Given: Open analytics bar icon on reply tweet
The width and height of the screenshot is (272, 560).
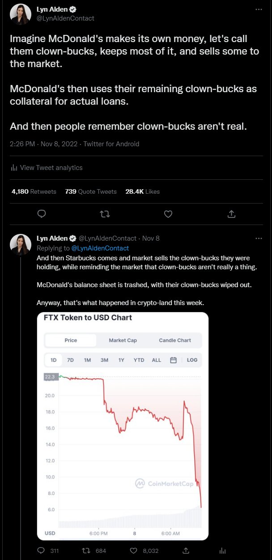Looking at the screenshot, I should 222,551.
